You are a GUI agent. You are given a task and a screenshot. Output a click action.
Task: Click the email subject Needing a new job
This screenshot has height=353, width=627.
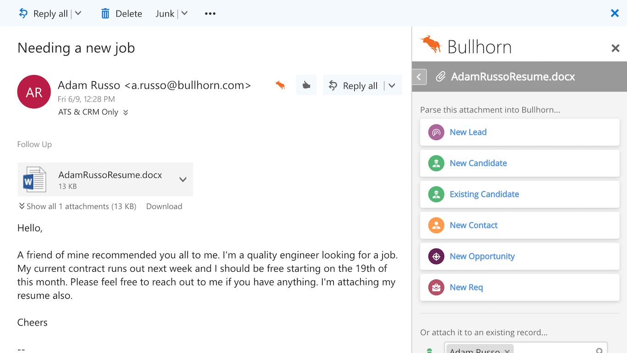point(76,48)
